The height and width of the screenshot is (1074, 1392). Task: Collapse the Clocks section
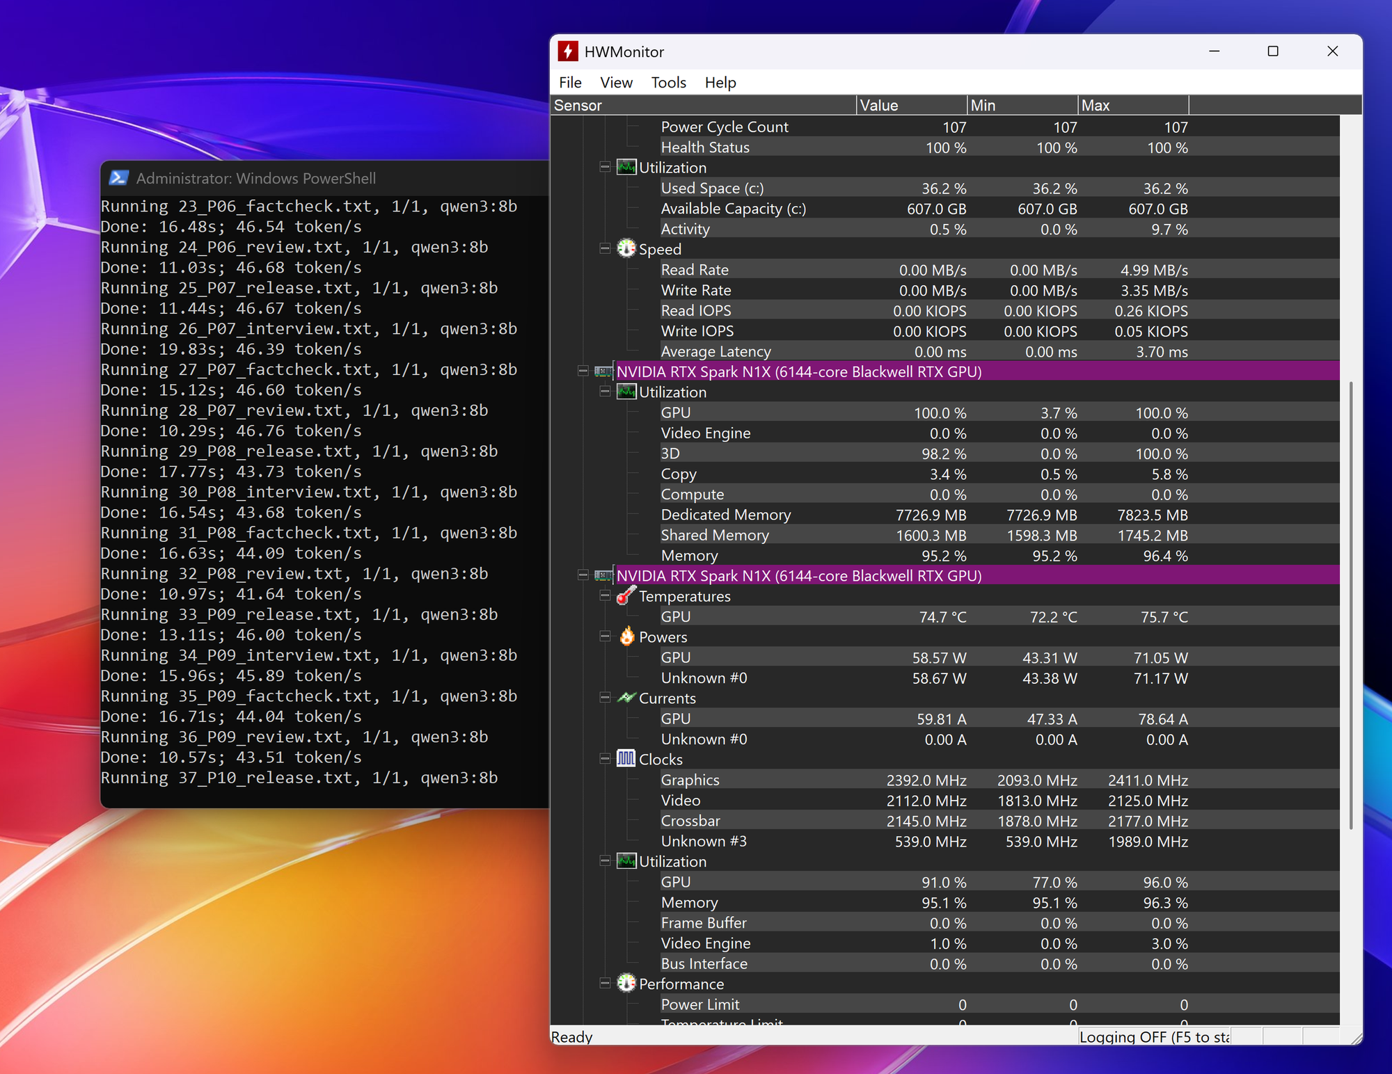pos(605,759)
